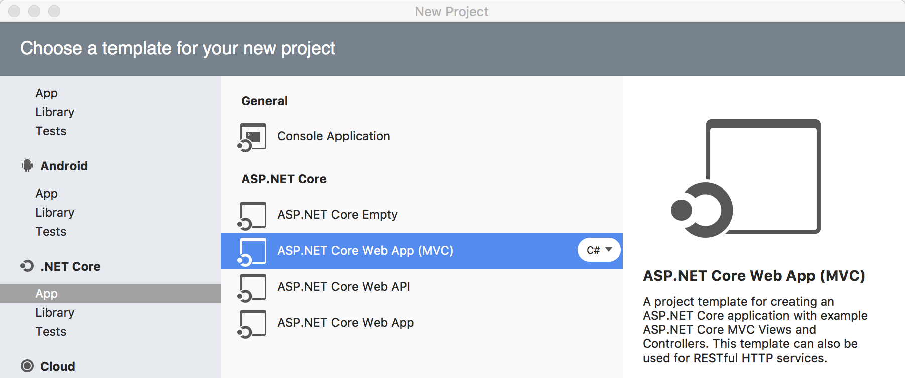The image size is (905, 378).
Task: Select Console Application template
Action: (x=422, y=136)
